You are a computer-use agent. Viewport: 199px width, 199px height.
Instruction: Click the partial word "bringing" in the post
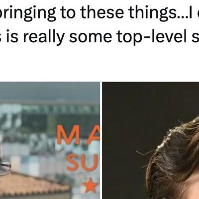[28, 13]
